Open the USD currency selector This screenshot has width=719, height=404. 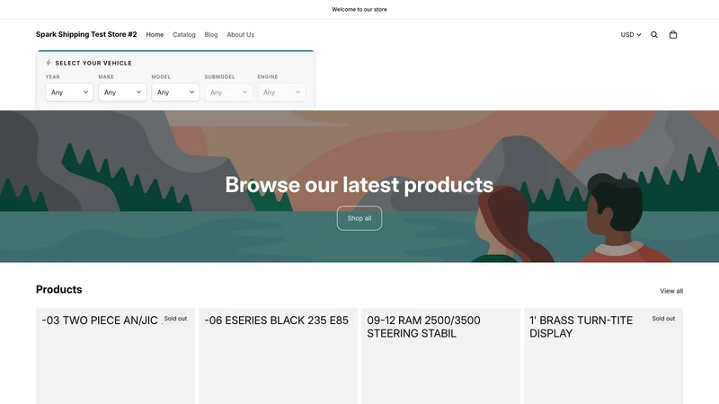(x=631, y=34)
